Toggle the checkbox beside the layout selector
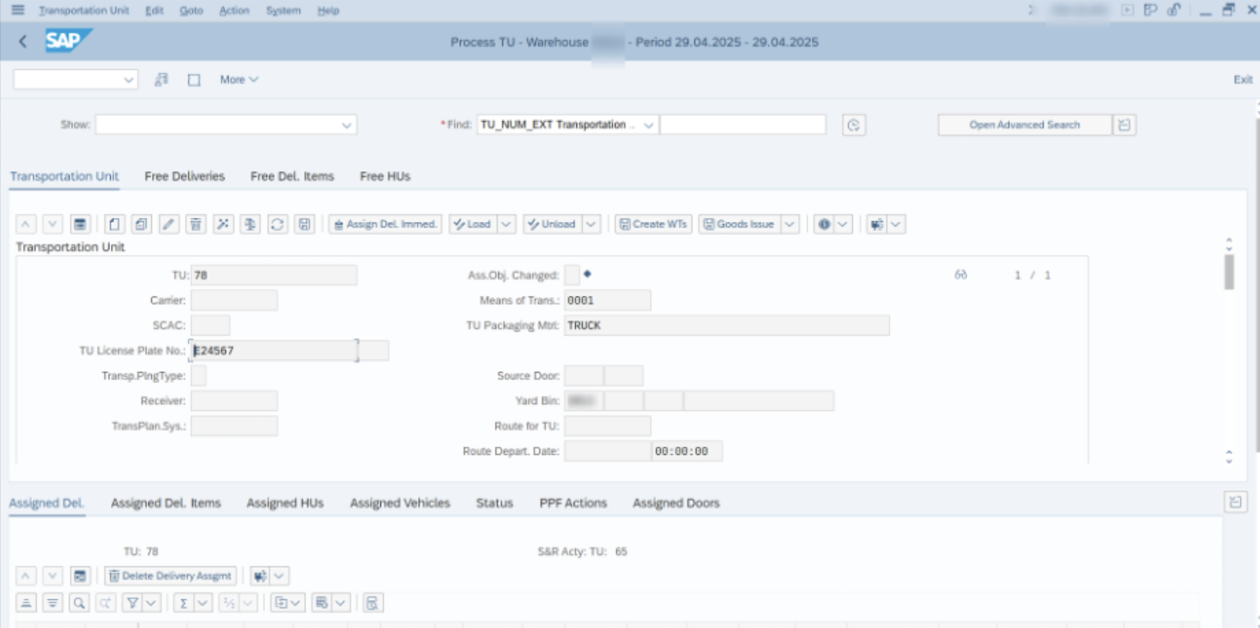Image resolution: width=1260 pixels, height=628 pixels. coord(193,80)
